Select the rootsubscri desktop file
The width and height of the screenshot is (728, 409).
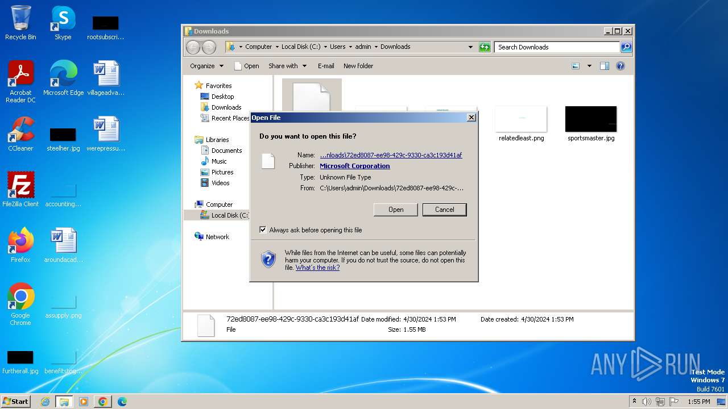click(106, 27)
